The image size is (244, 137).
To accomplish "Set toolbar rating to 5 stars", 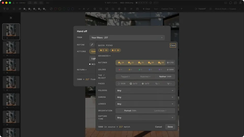I will click(44, 9).
